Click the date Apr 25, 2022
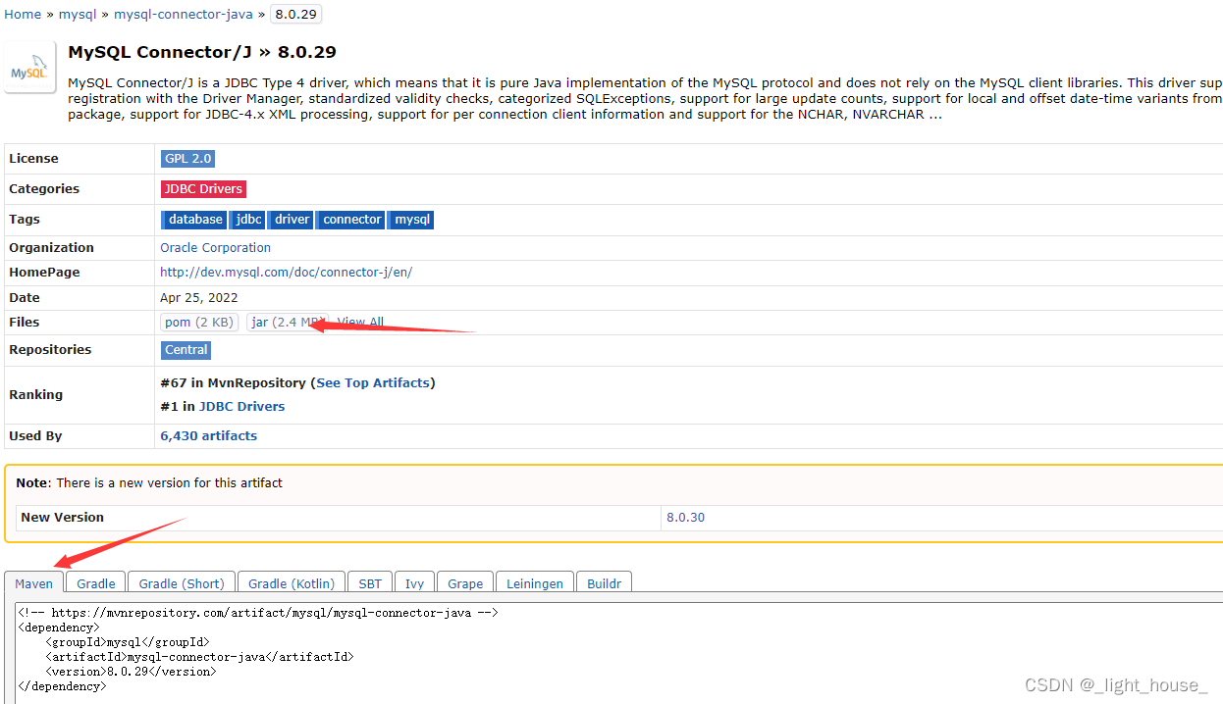 (x=199, y=298)
